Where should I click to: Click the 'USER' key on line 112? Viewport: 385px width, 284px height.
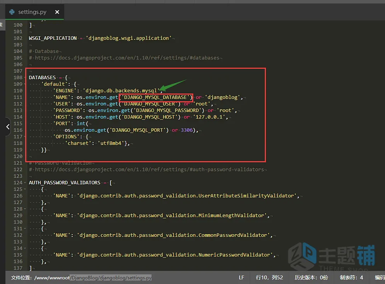point(61,104)
